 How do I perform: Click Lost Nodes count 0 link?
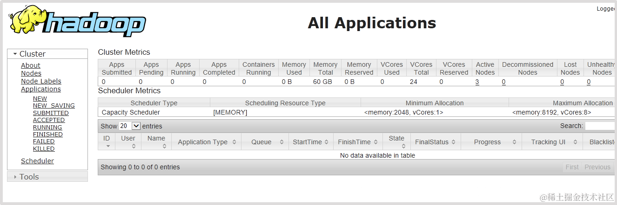pyautogui.click(x=562, y=82)
